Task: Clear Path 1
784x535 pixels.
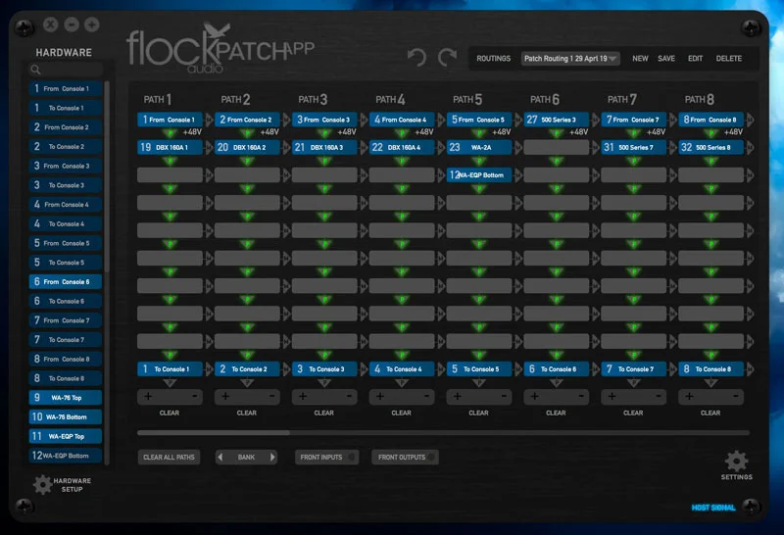Action: 169,413
